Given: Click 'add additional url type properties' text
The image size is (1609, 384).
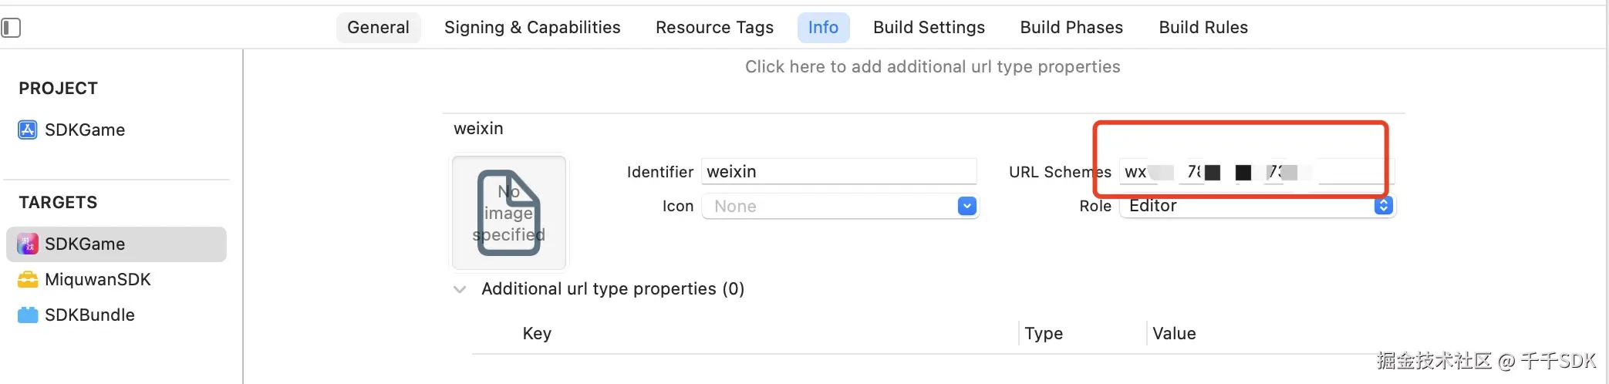Looking at the screenshot, I should (932, 67).
